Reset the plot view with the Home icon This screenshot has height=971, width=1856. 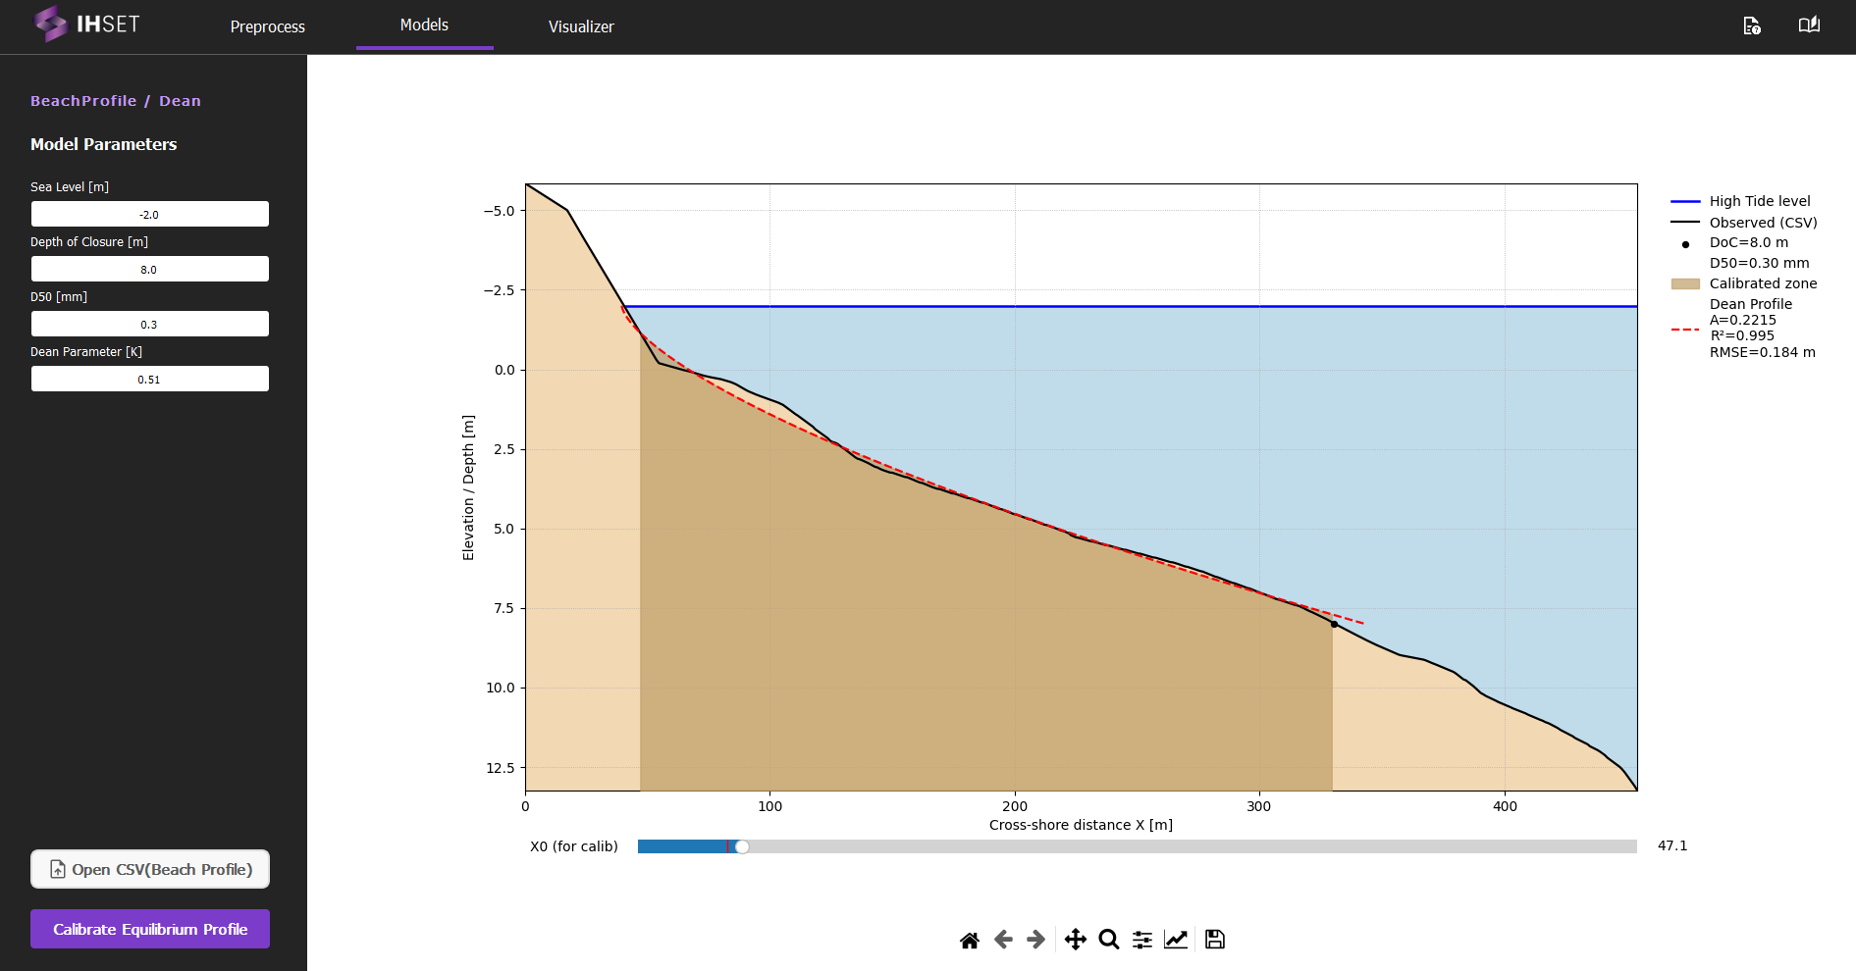click(969, 939)
